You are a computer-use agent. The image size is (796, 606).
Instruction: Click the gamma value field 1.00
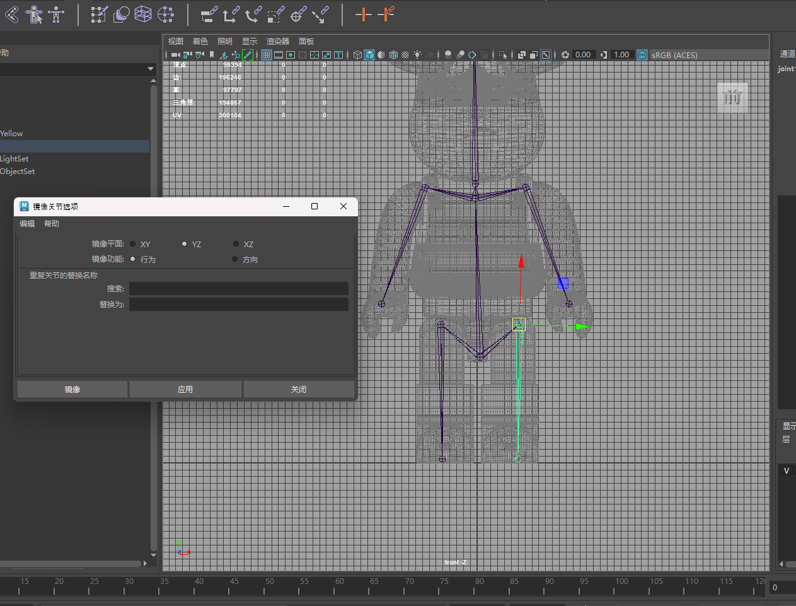click(x=621, y=55)
